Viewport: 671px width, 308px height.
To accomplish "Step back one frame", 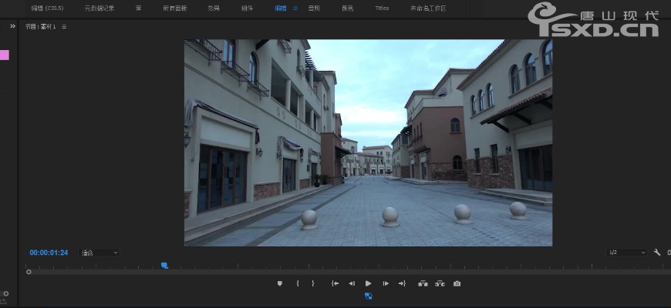I will pos(352,283).
